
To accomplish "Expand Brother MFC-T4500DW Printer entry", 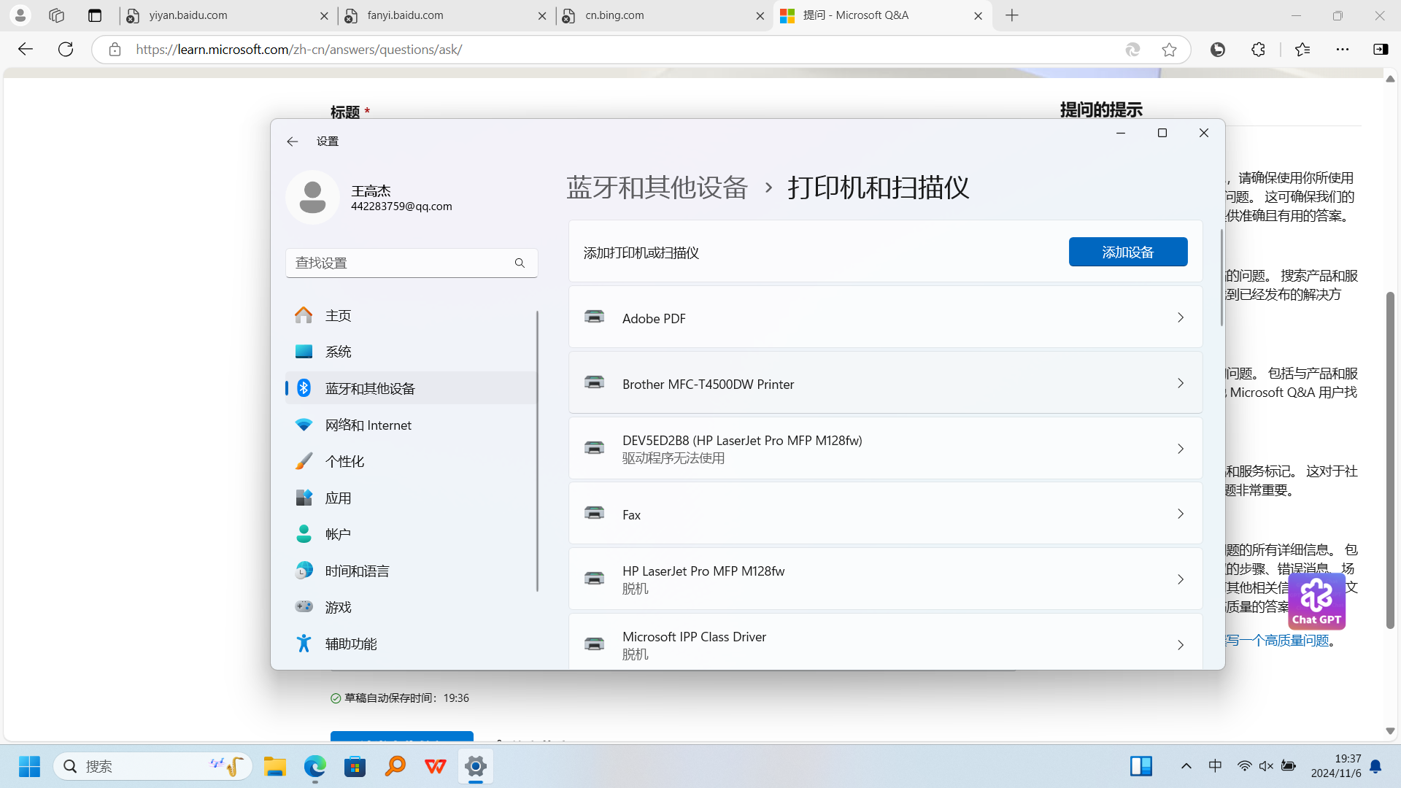I will click(x=885, y=383).
